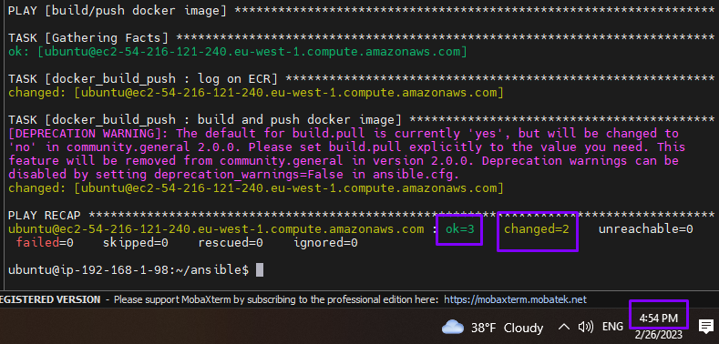Switch the ENG input language

pos(612,327)
